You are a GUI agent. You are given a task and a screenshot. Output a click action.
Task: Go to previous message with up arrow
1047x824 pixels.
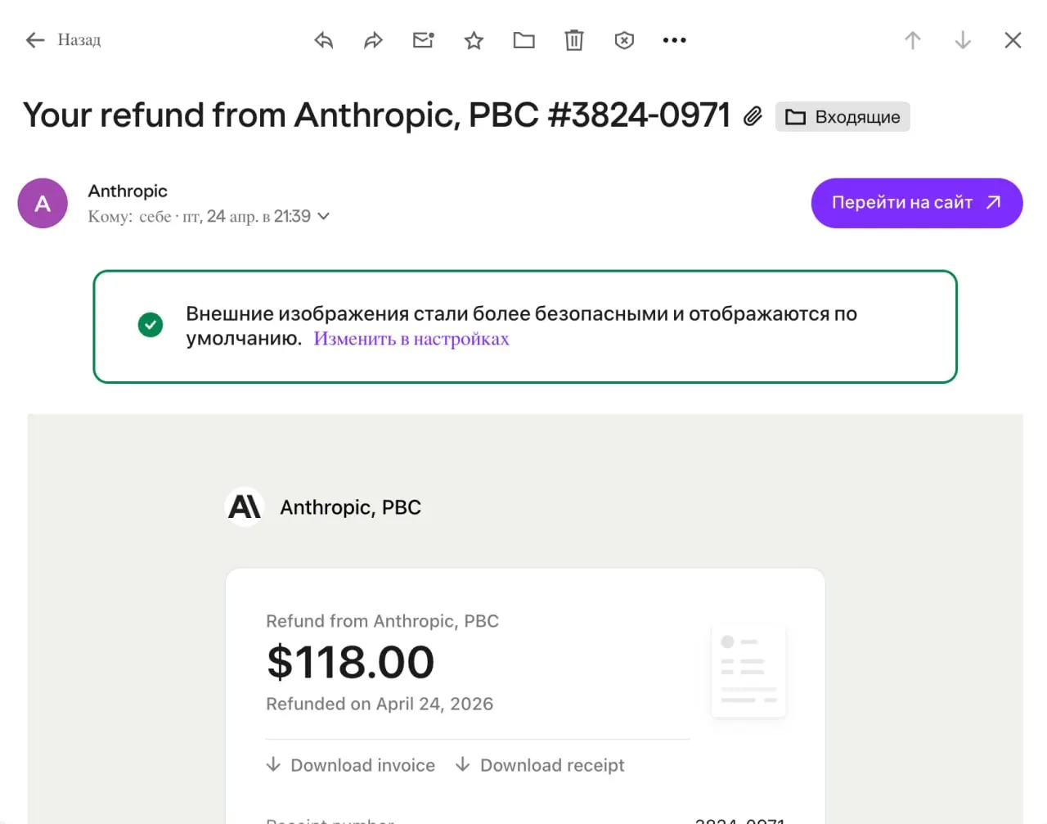coord(913,40)
